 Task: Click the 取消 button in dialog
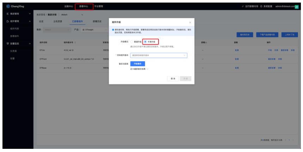(173, 79)
